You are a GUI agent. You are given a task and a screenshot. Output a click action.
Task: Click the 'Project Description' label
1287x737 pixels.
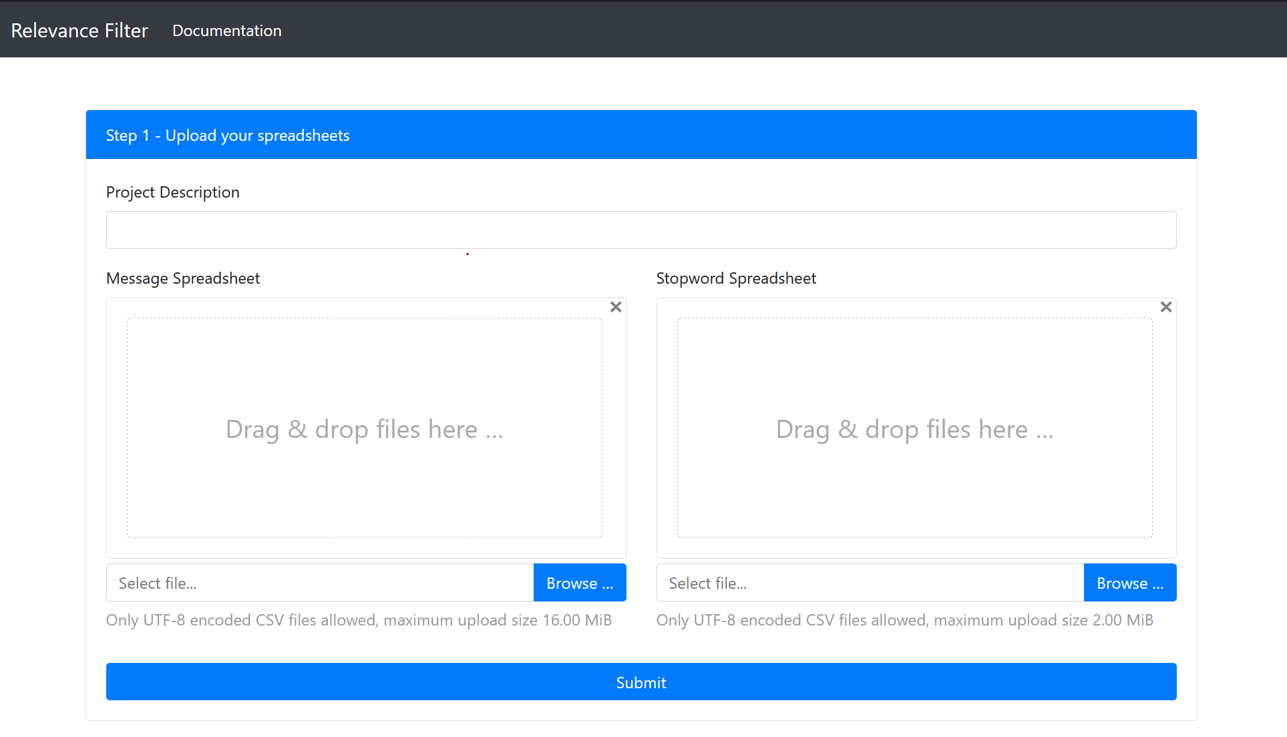pos(172,192)
